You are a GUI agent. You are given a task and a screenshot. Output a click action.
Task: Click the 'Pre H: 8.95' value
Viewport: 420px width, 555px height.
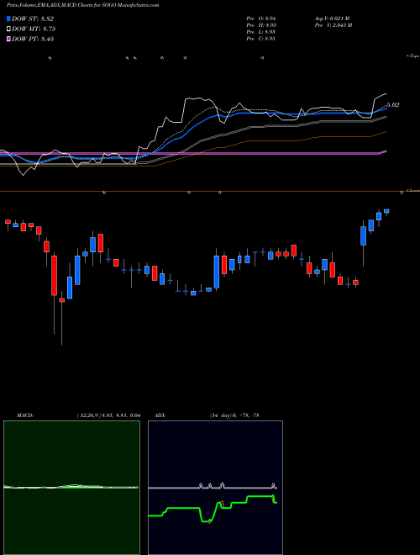(x=261, y=25)
